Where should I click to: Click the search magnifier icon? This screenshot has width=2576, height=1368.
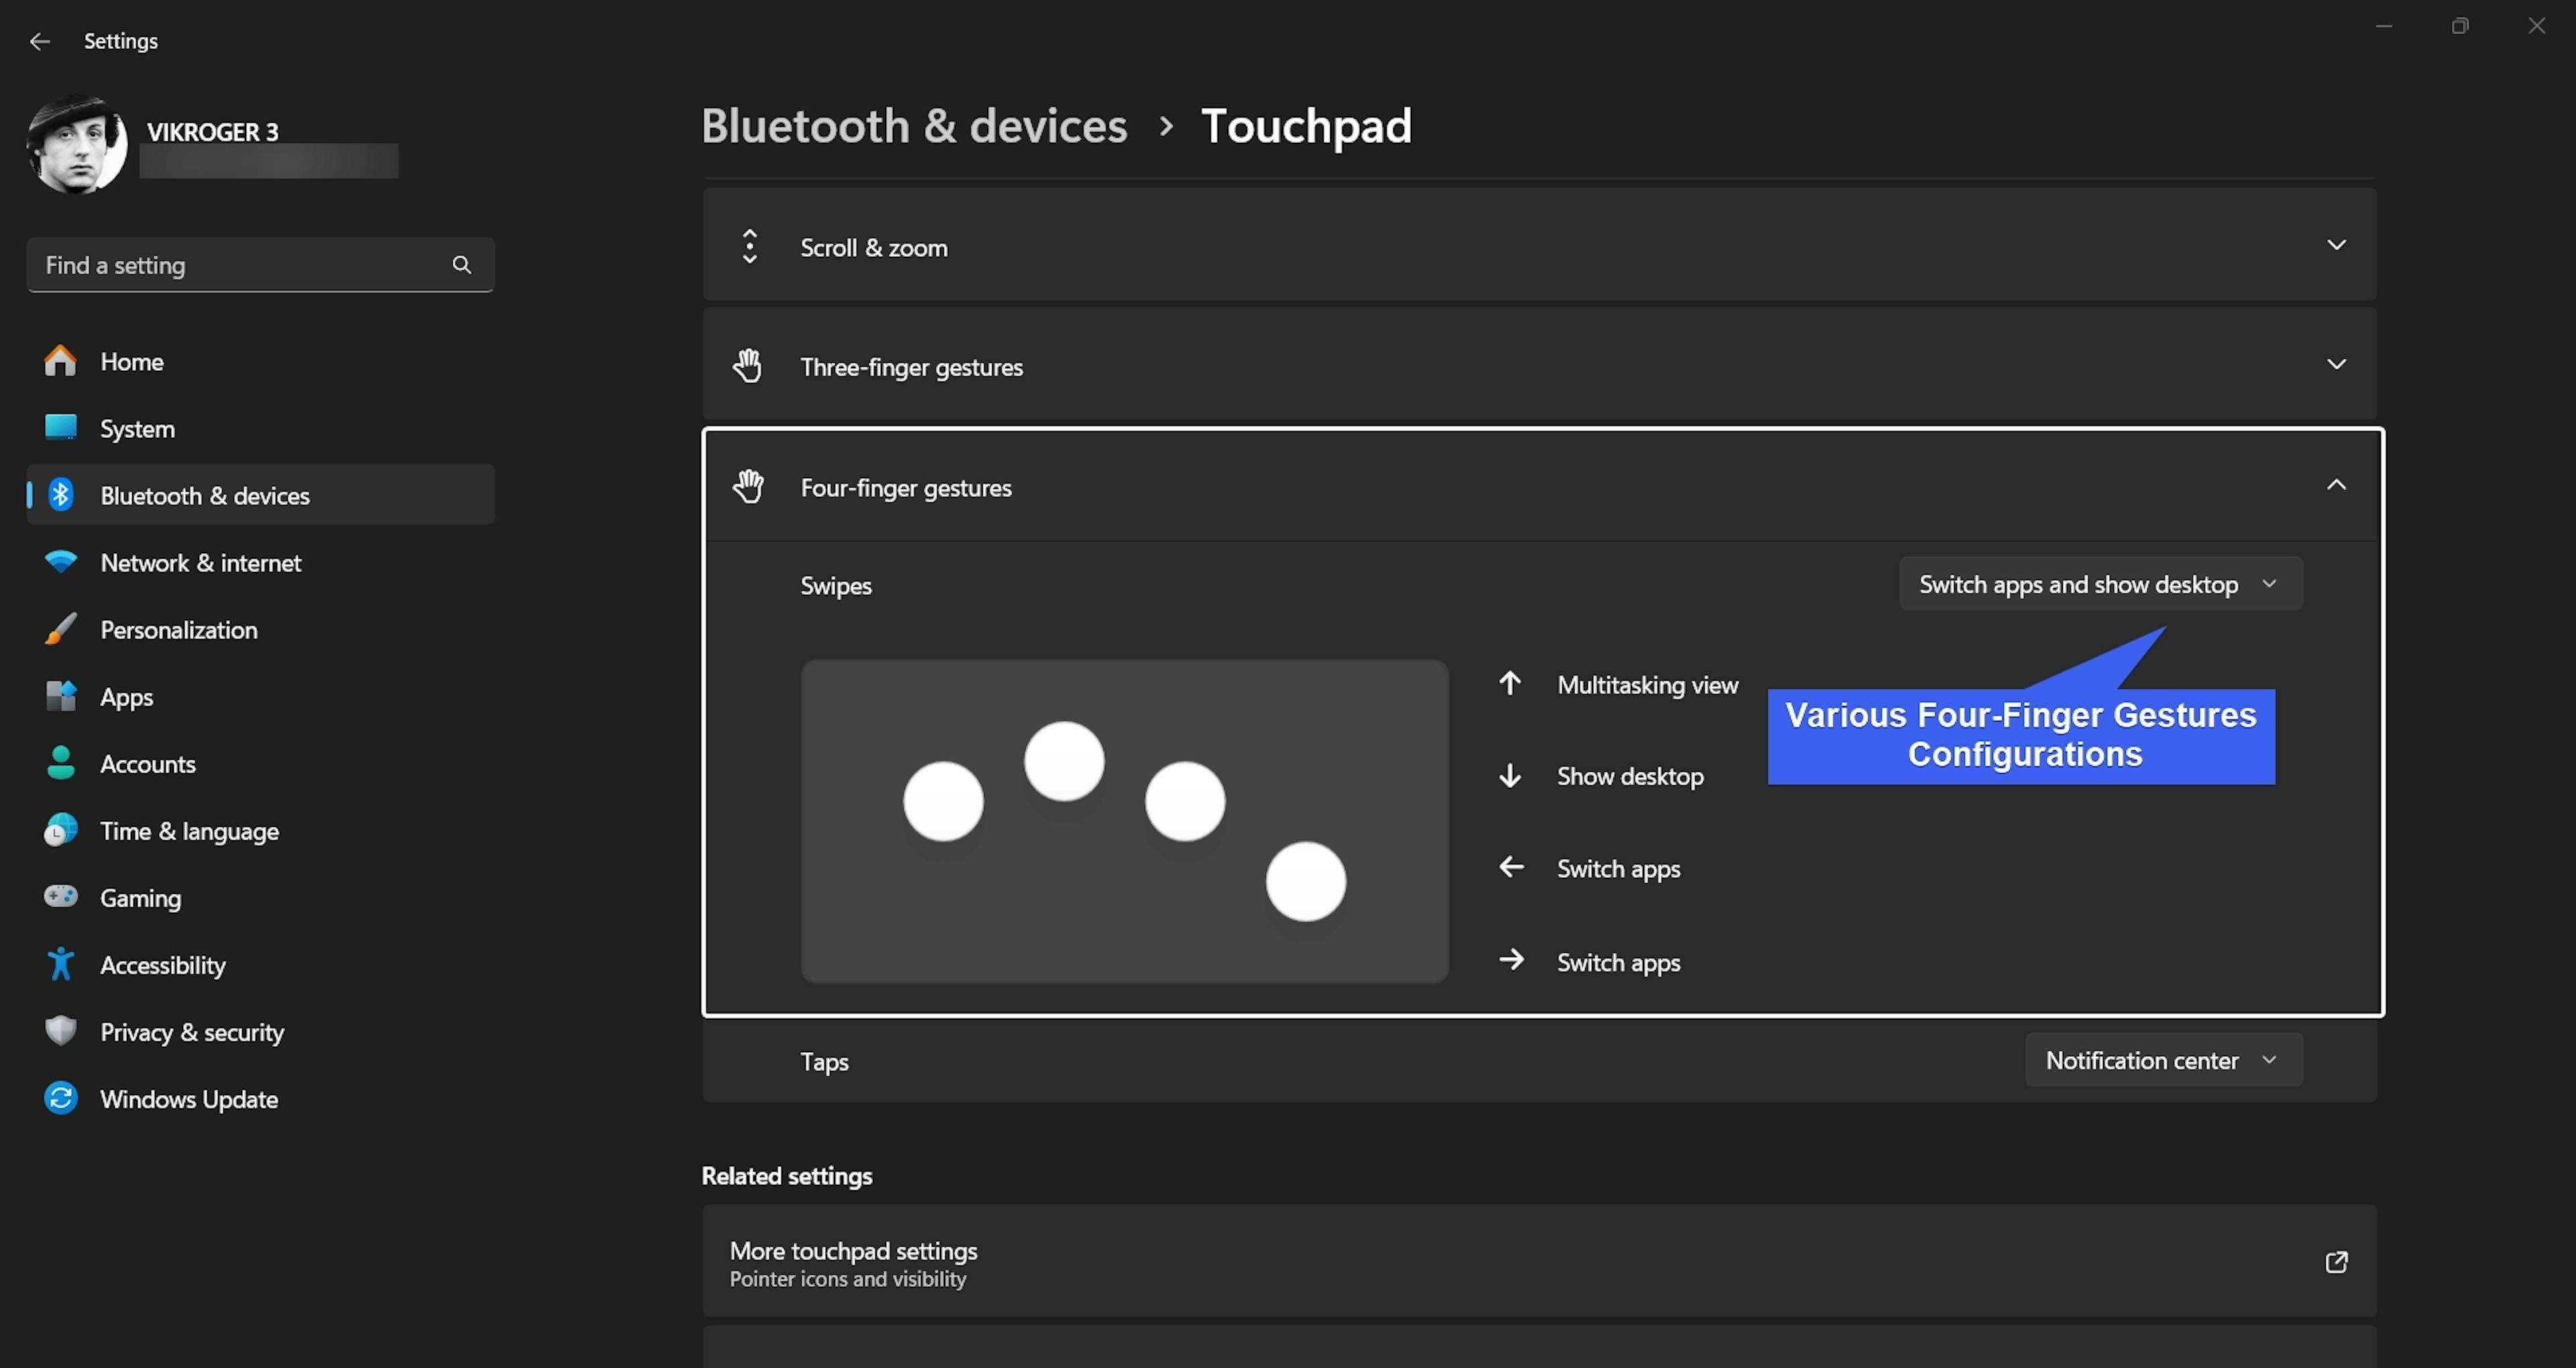click(x=461, y=265)
